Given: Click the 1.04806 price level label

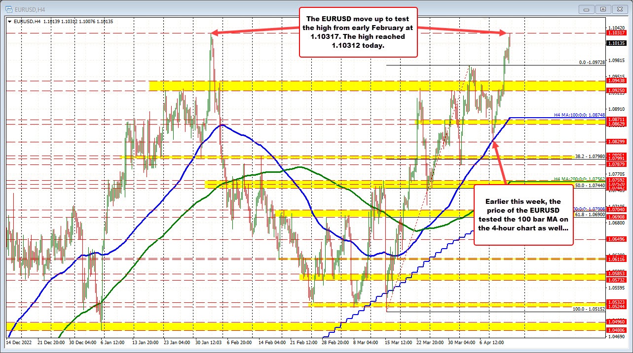Looking at the screenshot, I should tap(616, 330).
